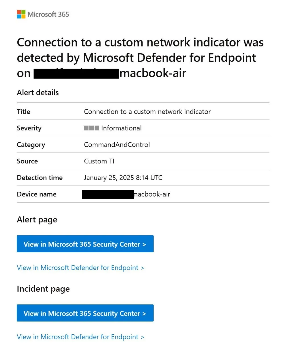This screenshot has height=346, width=297.
Task: Select the "Alert details" section heading
Action: pos(38,93)
